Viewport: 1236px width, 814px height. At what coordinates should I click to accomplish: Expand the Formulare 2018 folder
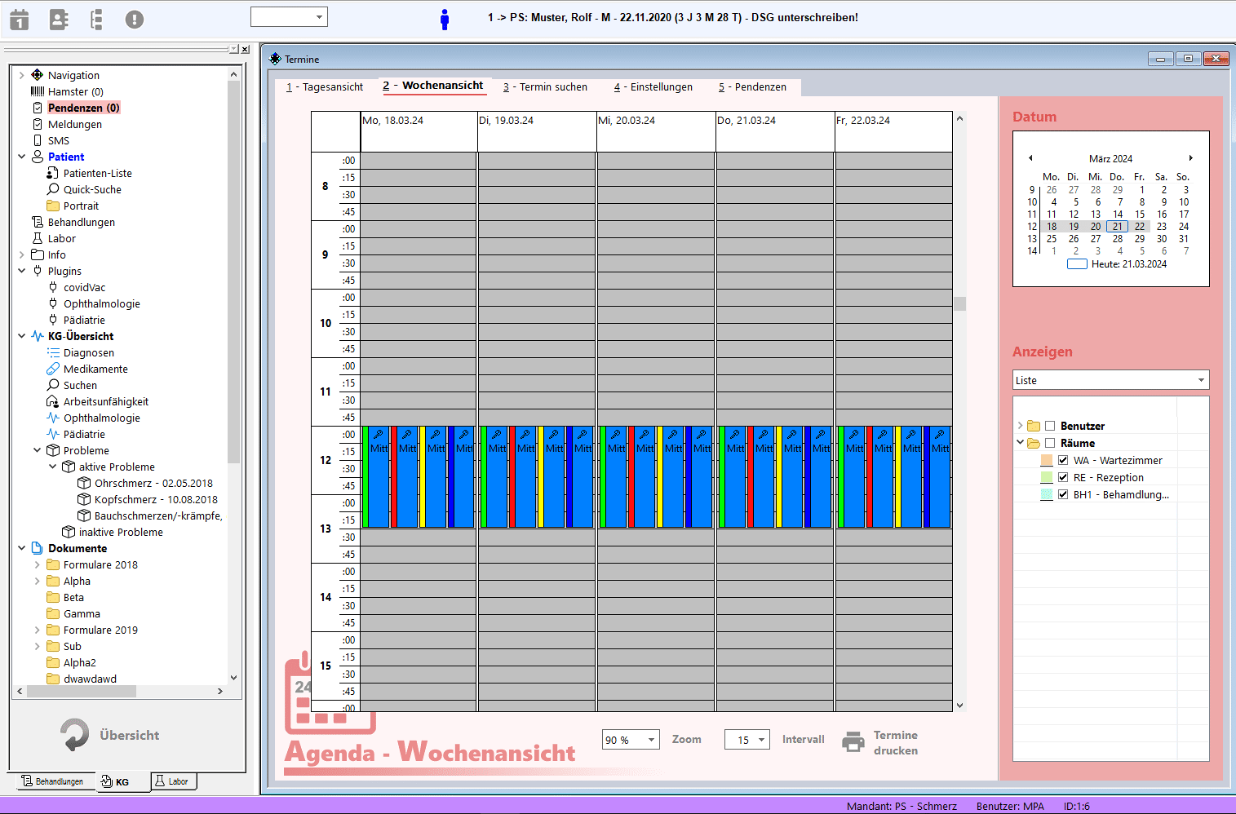(37, 564)
